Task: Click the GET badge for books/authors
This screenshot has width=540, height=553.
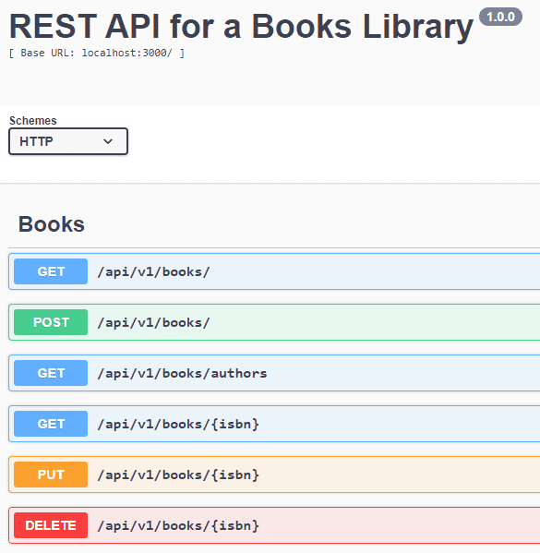Action: click(x=51, y=373)
